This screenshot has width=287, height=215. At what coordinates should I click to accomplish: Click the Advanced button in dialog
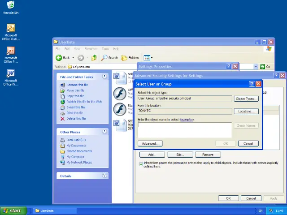point(149,143)
